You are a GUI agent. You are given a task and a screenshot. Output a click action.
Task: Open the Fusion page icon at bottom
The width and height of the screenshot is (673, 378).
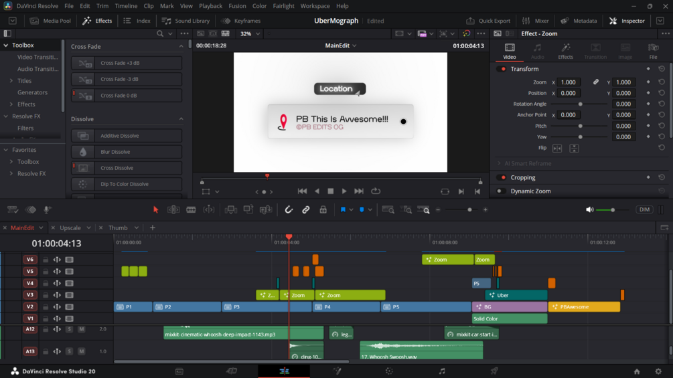tap(337, 371)
